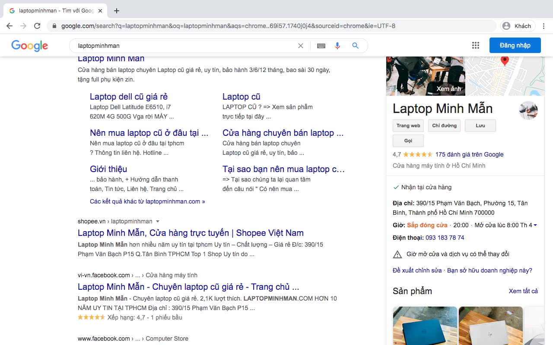The image size is (553, 345).
Task: Click the business profile avatar image
Action: pos(528,110)
